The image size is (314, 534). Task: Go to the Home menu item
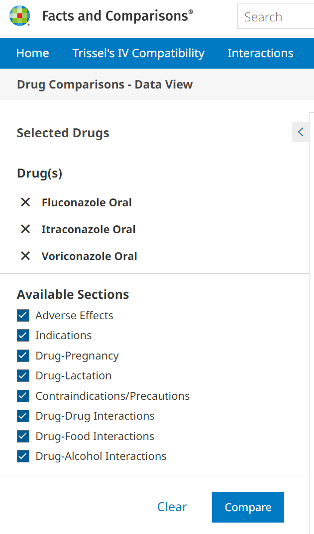pyautogui.click(x=33, y=53)
